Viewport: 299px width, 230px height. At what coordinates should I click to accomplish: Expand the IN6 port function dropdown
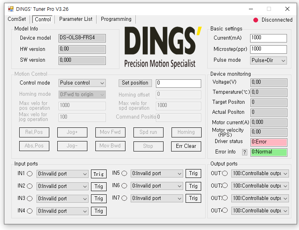click(157, 186)
